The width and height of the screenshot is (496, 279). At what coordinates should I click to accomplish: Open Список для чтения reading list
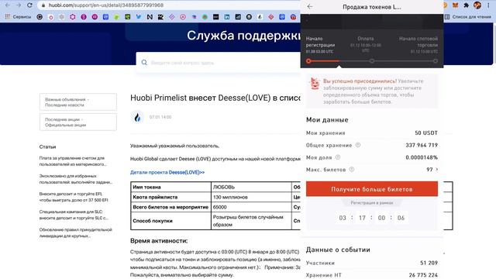tap(467, 17)
